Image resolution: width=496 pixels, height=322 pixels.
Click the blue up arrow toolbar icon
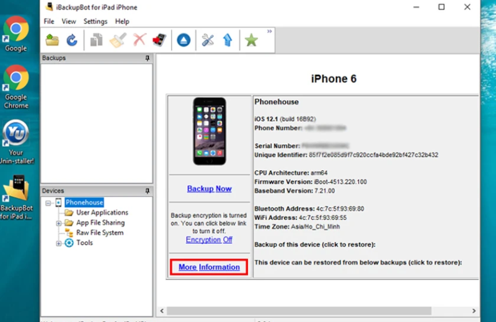(x=228, y=40)
